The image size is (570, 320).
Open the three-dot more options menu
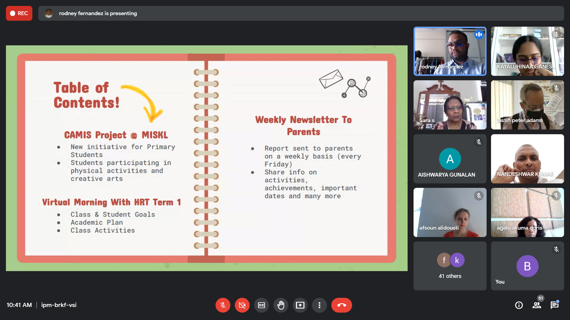(319, 305)
